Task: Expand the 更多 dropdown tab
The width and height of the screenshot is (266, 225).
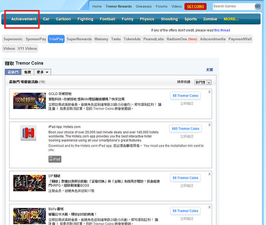Action: (42, 72)
